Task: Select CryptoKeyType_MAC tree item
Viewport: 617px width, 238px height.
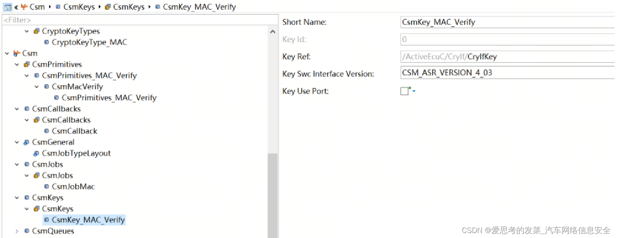Action: point(89,42)
